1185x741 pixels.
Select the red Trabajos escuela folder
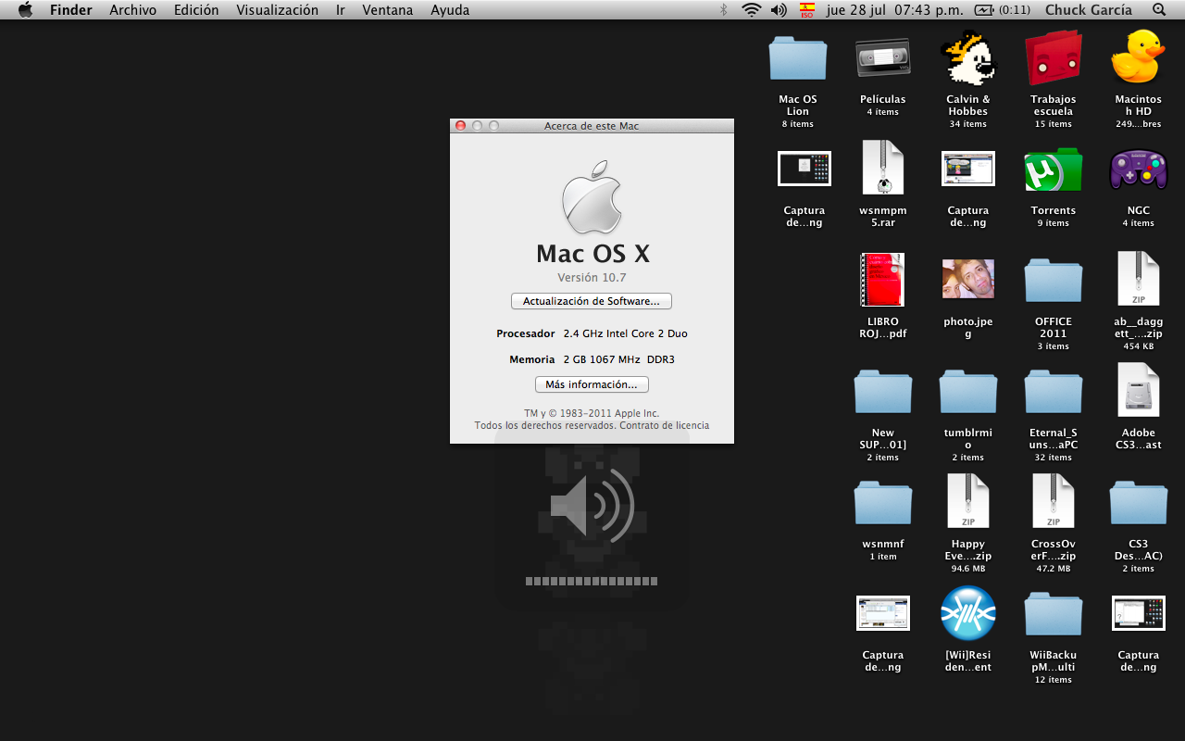click(x=1054, y=58)
